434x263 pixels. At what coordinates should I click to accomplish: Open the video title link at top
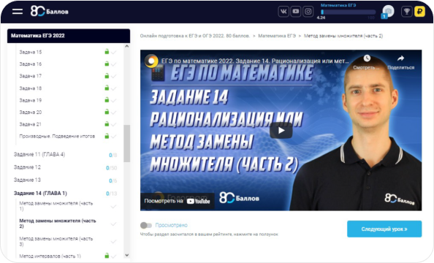[x=255, y=61]
